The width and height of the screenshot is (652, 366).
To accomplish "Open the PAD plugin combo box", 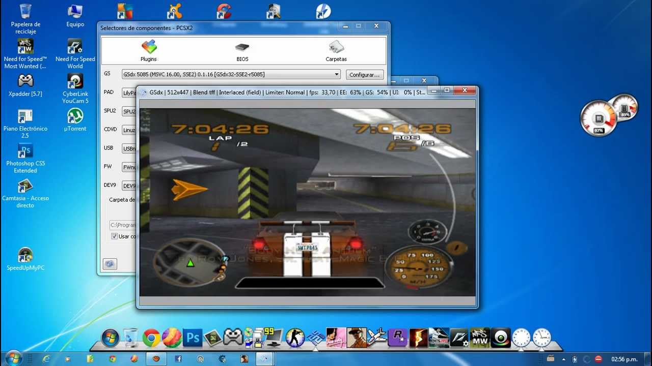I will pos(129,93).
